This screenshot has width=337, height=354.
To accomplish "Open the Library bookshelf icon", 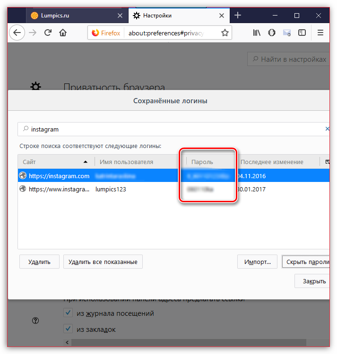I will (x=257, y=33).
